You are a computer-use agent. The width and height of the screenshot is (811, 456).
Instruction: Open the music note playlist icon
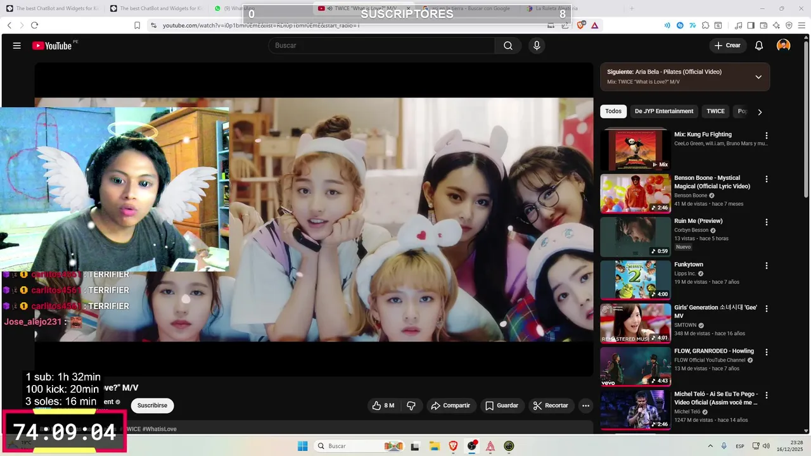[x=738, y=25]
